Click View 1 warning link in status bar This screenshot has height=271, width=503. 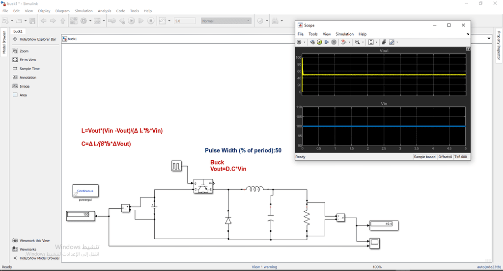264,267
